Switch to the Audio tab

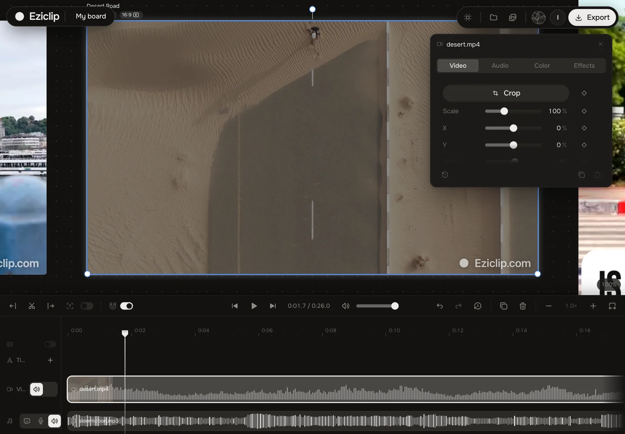(500, 66)
